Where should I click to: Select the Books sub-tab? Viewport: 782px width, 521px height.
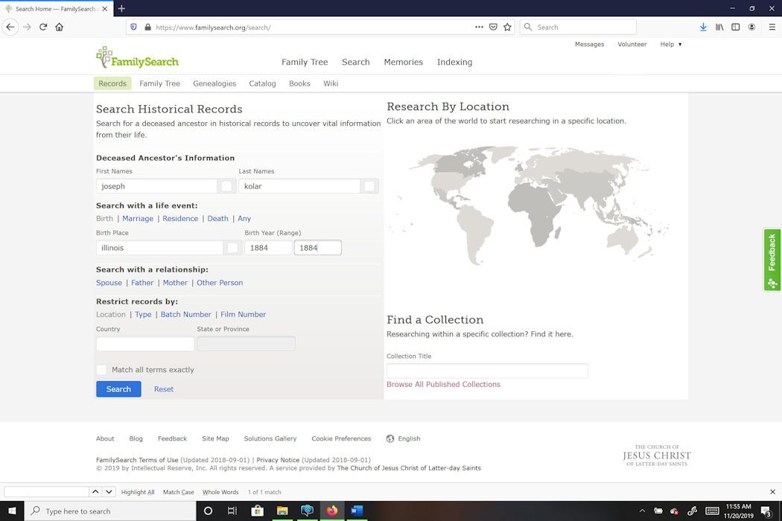299,83
